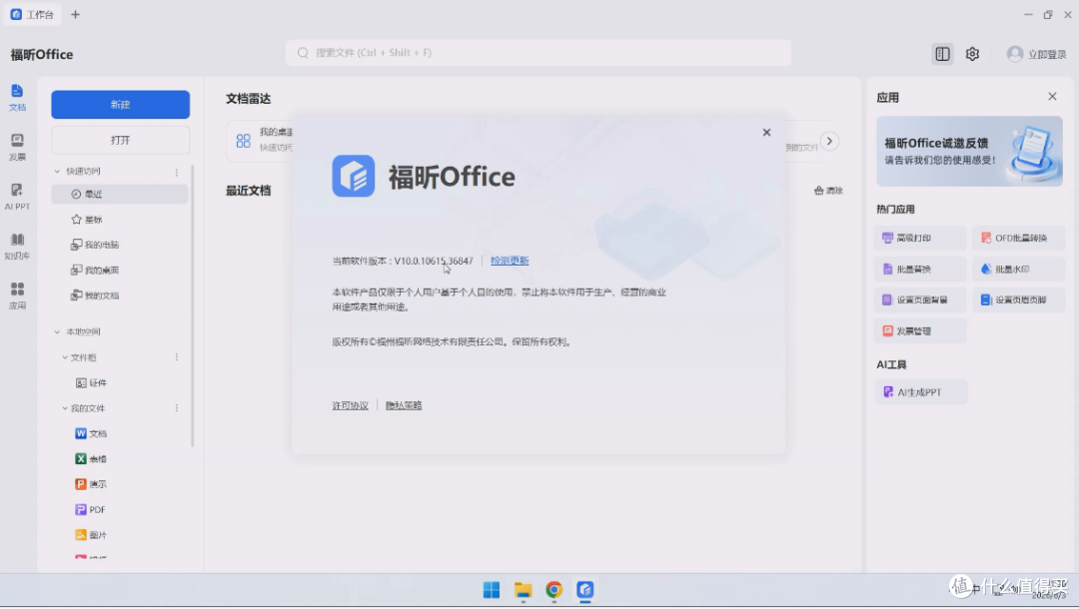Switch to AI PPT in left sidebar

(17, 197)
